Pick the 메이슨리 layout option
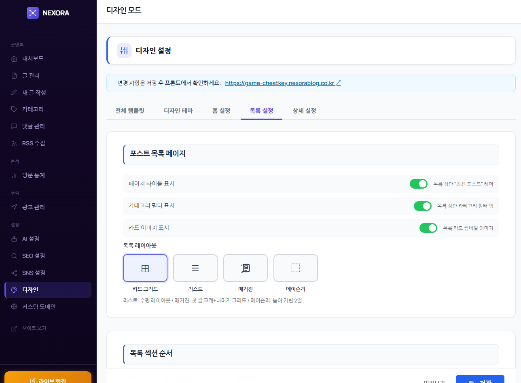 coord(295,268)
